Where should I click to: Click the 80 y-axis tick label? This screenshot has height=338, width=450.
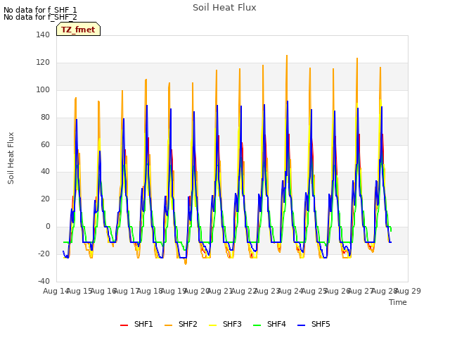click(45, 117)
